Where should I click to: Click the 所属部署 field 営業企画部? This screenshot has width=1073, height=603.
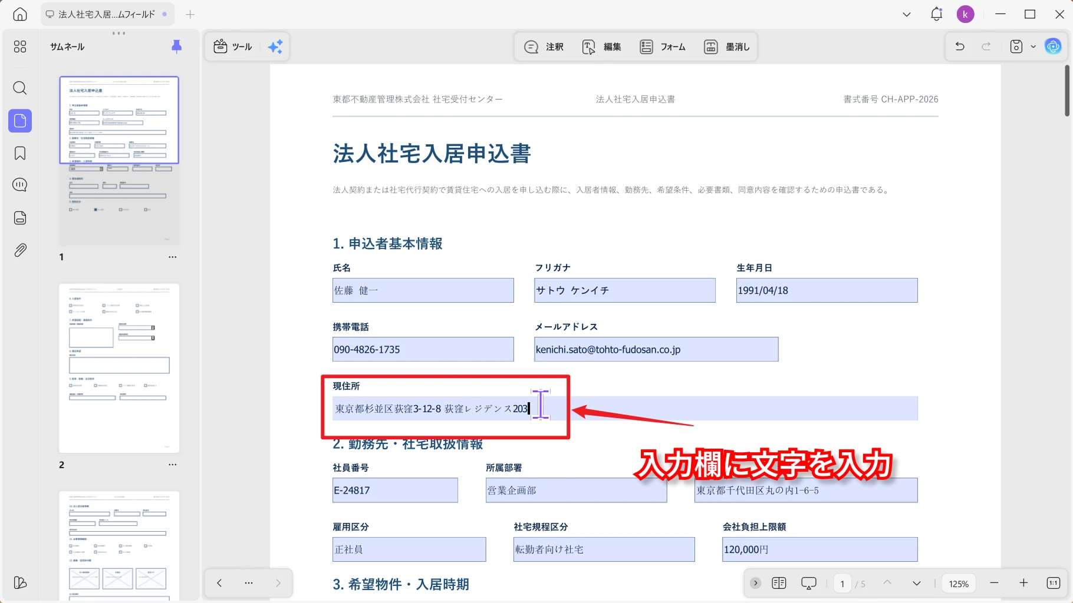point(576,490)
